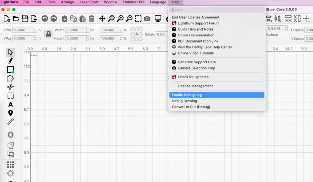Choose Enable Debug Log menu entry
The image size is (313, 182).
pos(217,95)
